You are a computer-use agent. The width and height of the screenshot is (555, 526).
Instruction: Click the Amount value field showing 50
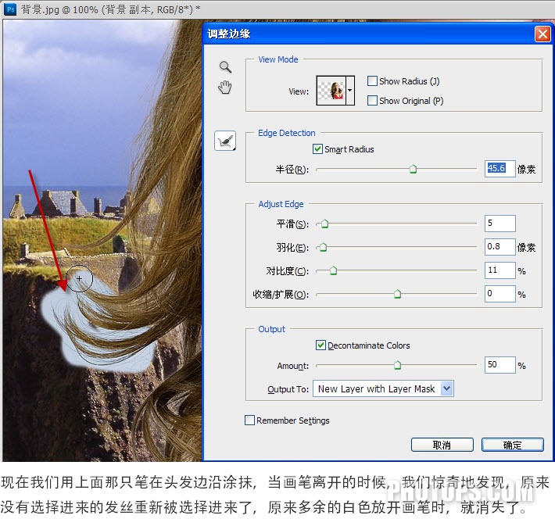(x=499, y=364)
